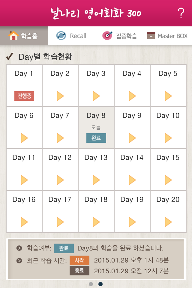Open the 학습홈 house tab
The image size is (192, 288).
click(24, 36)
